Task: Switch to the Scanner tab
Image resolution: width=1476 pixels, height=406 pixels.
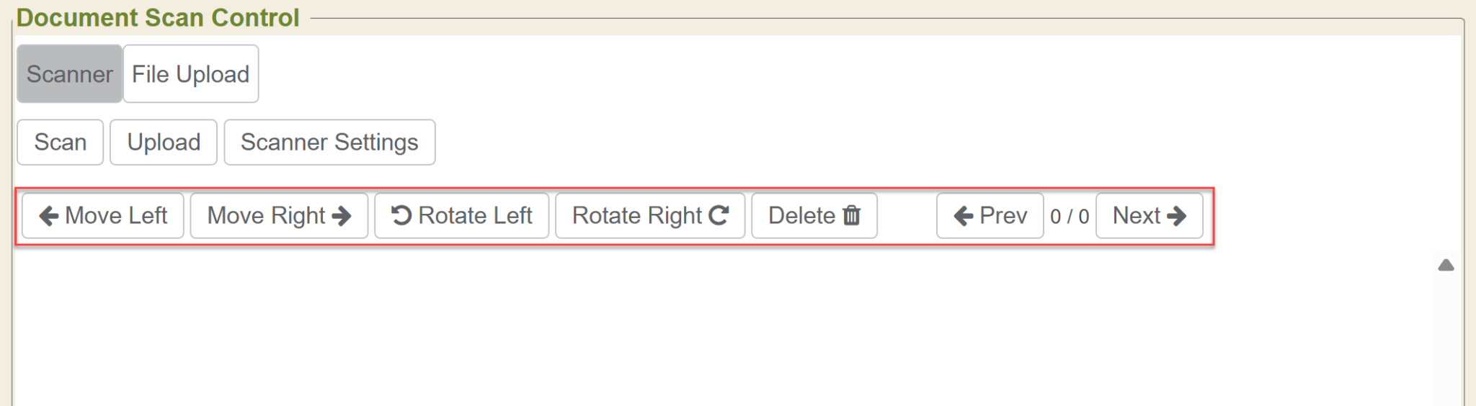Action: [69, 74]
